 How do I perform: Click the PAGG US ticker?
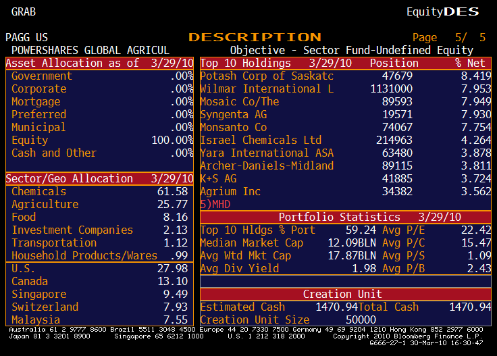[27, 38]
